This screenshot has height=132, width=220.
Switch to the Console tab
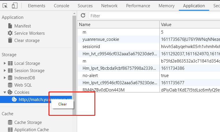coord(61,6)
